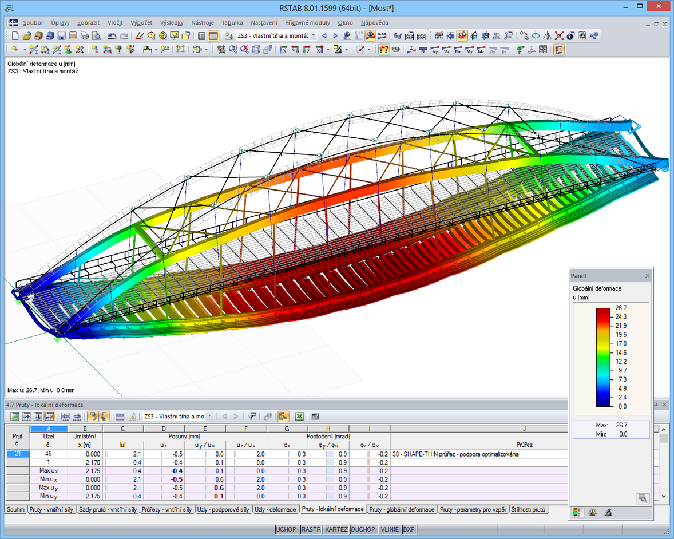Toggle deformation display icon
Screen dimensions: 674x539
pos(384,49)
